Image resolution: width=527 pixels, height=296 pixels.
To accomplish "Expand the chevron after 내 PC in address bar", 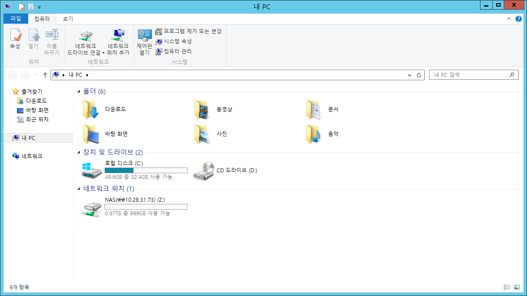I will tap(87, 75).
